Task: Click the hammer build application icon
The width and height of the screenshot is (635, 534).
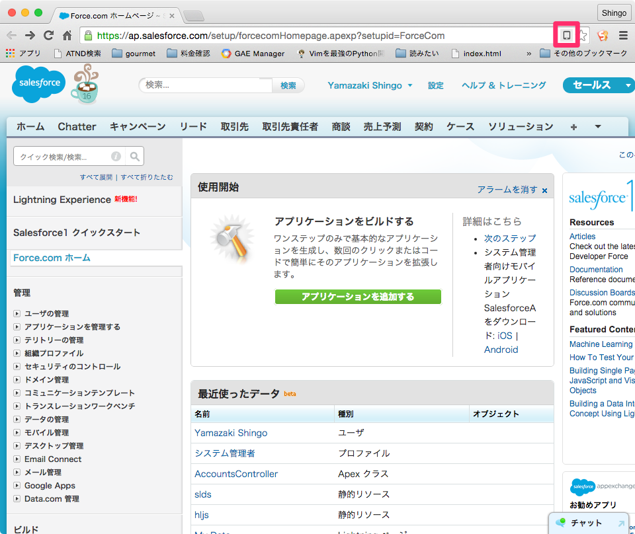Action: click(x=232, y=239)
